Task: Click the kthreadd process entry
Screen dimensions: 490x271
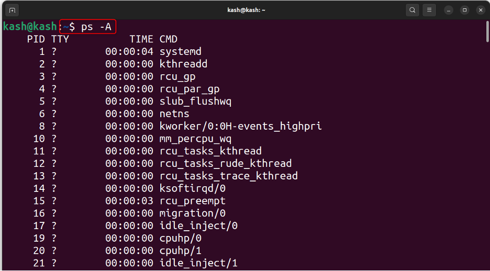Action: [x=183, y=64]
